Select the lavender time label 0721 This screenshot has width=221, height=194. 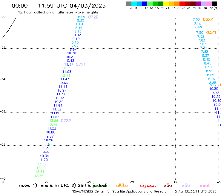81,64
